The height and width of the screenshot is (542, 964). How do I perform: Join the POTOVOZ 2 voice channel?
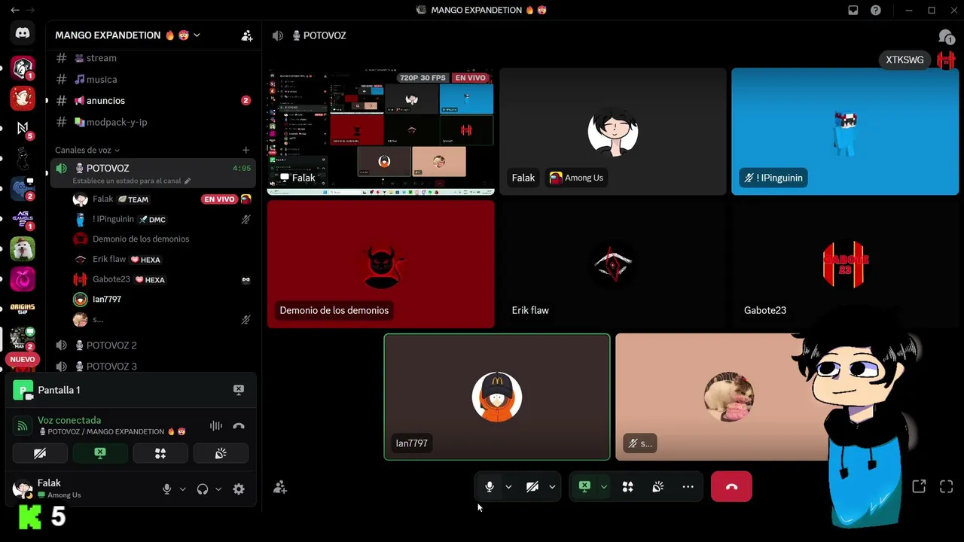pyautogui.click(x=154, y=345)
